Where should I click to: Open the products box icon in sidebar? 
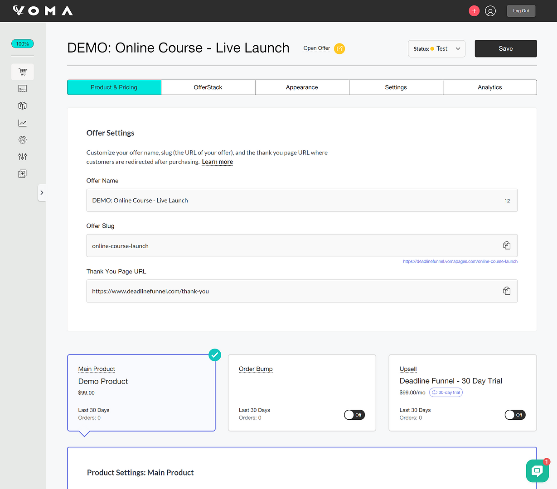pos(23,105)
